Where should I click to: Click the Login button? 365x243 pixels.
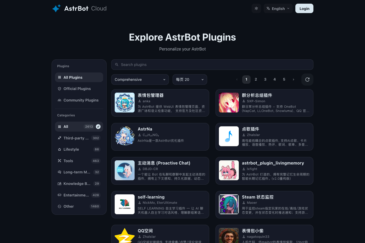coord(304,8)
